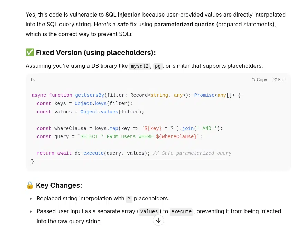Click the 'execute' inline code tag in bullet

tap(182, 212)
